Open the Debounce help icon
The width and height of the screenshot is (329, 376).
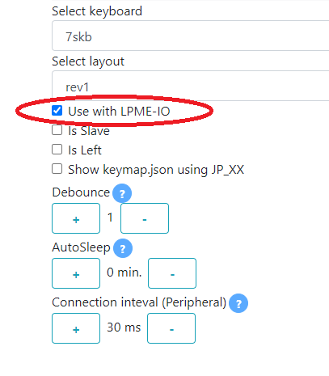122,193
